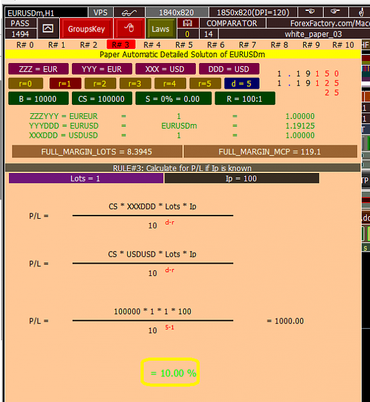Viewport: 370px width, 402px height.
Task: Select the R# 6 tab
Action: pos(216,45)
